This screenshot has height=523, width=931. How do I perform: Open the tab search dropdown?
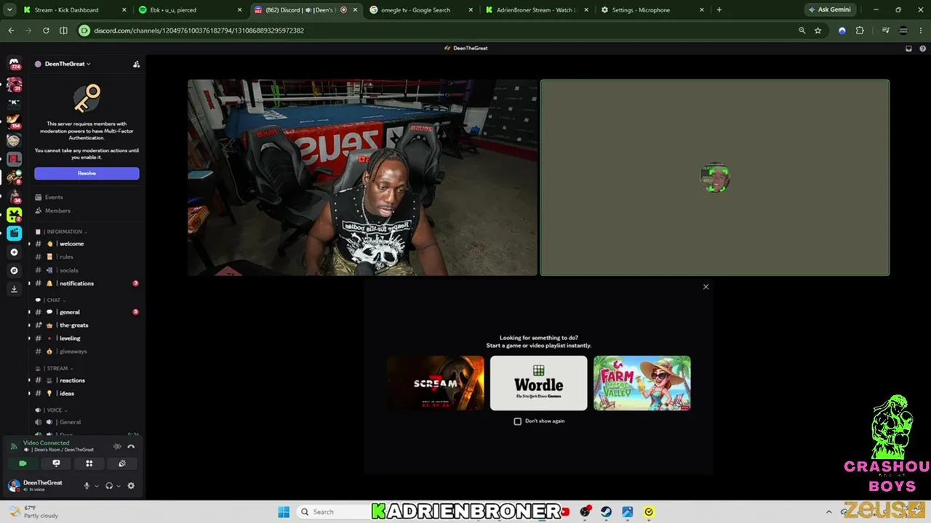[9, 10]
